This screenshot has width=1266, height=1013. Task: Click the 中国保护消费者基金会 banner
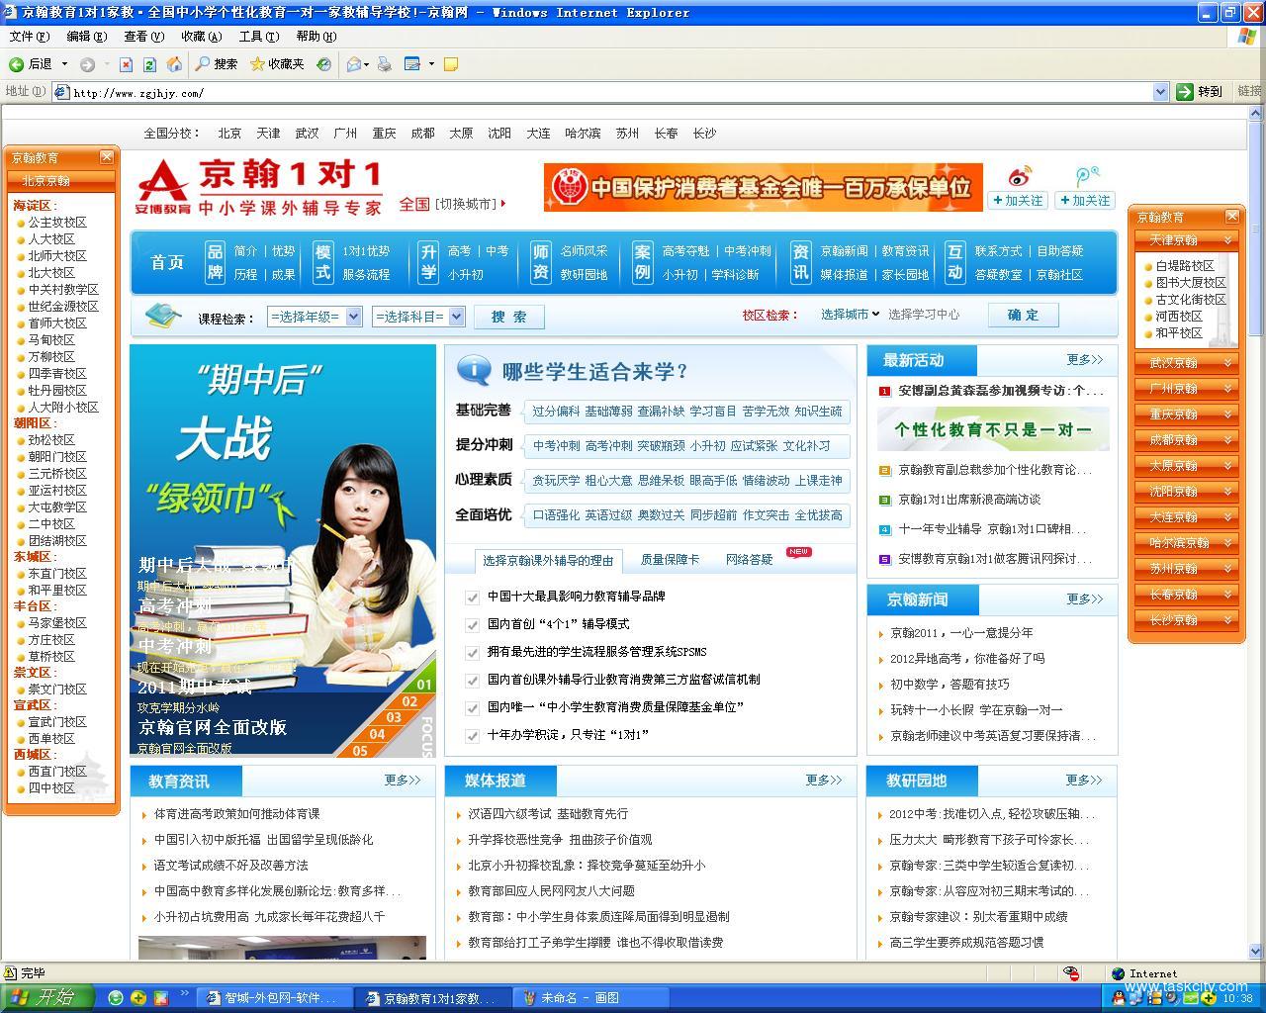tap(764, 187)
